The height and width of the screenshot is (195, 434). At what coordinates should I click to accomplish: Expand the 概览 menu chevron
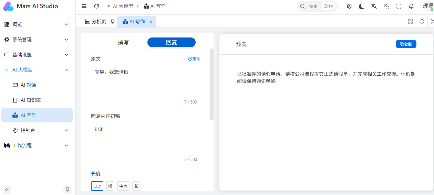pyautogui.click(x=66, y=24)
